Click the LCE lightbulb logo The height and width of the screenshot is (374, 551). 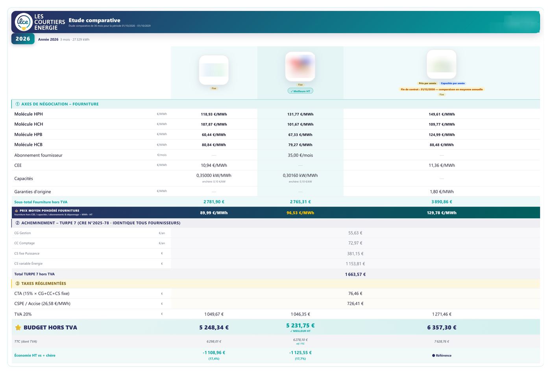click(x=23, y=22)
